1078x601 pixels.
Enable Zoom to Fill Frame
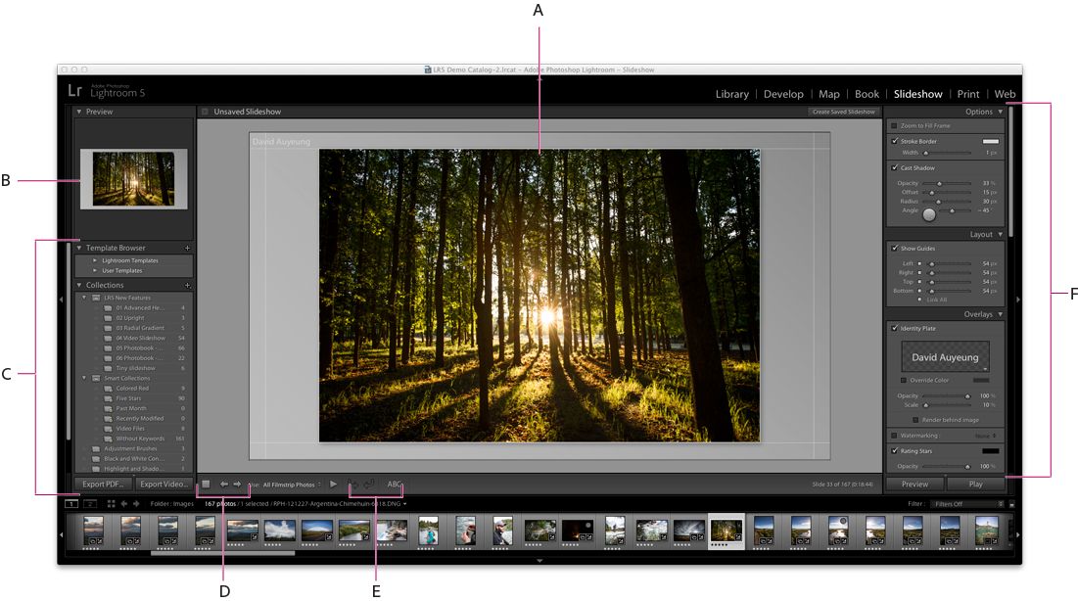[895, 127]
